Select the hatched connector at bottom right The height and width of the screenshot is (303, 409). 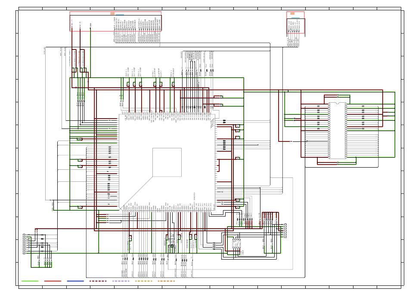click(x=285, y=231)
